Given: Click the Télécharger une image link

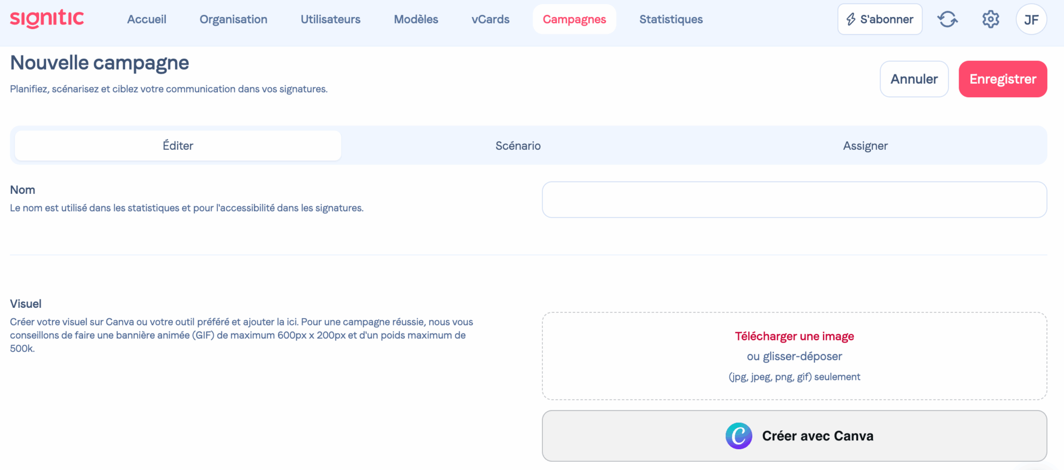Looking at the screenshot, I should point(794,336).
